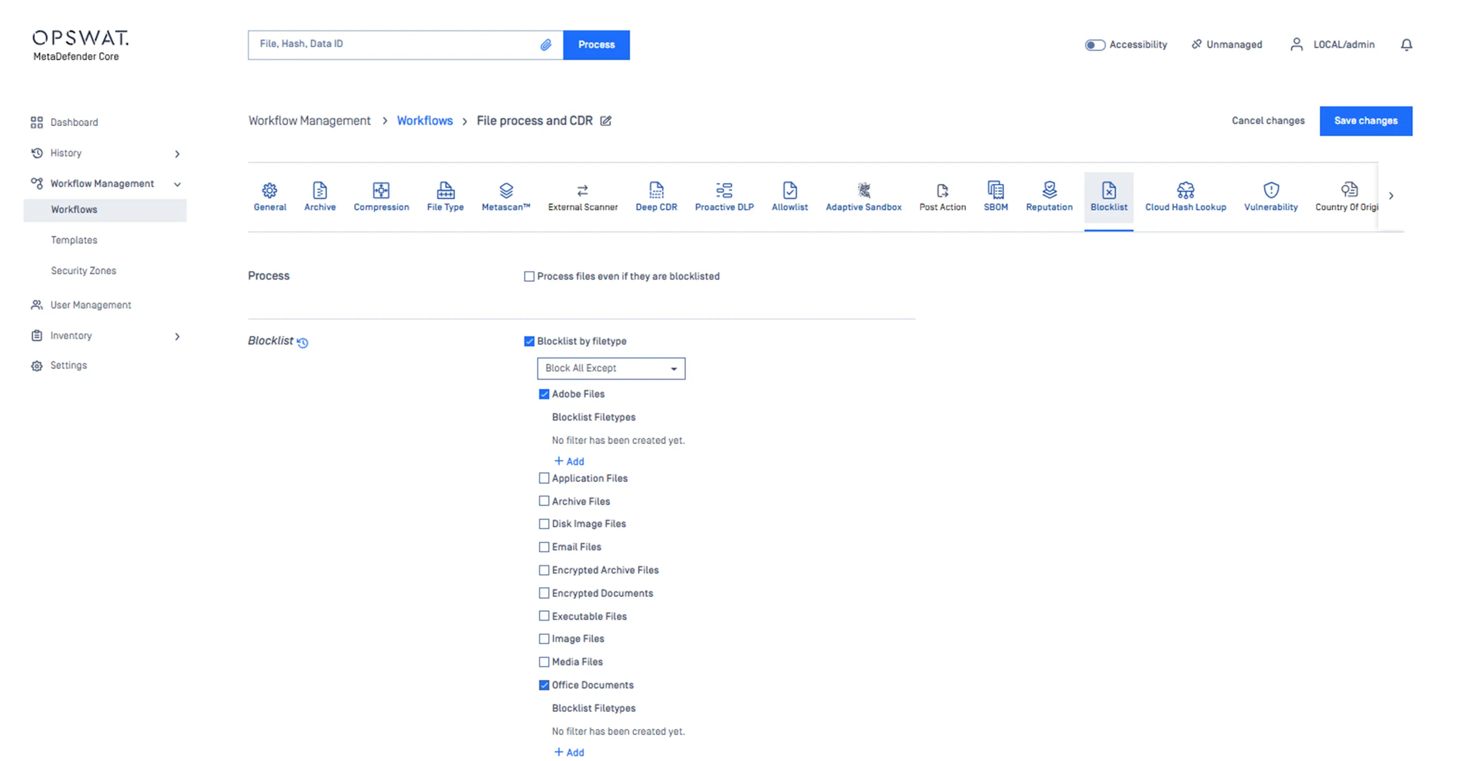Check the Executable Files checkbox
The width and height of the screenshot is (1460, 761).
[x=544, y=616]
